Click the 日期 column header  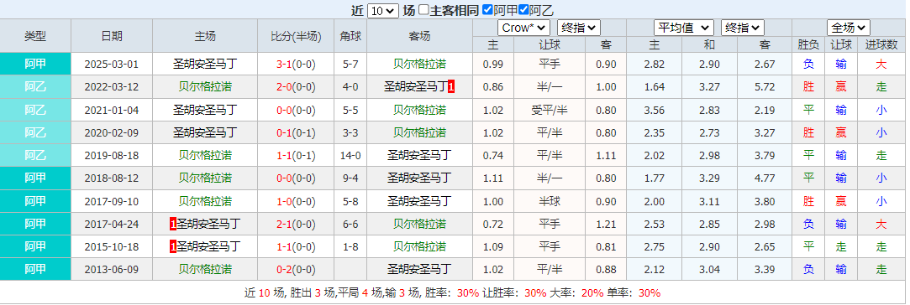(112, 36)
